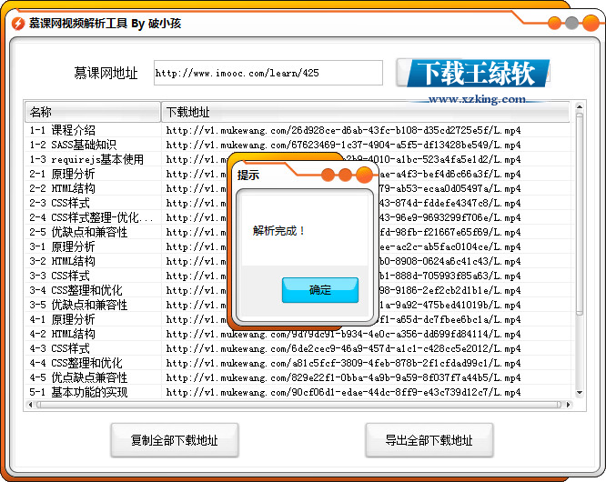Click the 慕课网地址 label

point(106,73)
